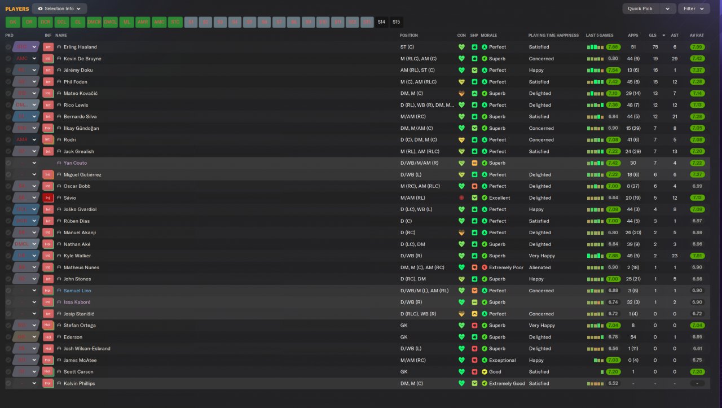Click Jack Grealish's condition heart icon

461,151
